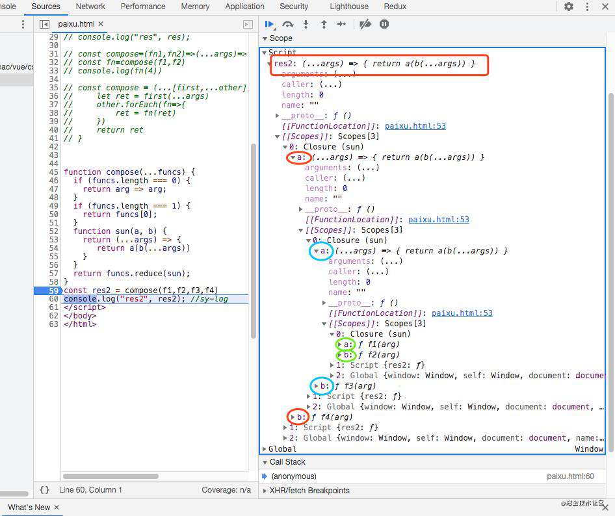Image resolution: width=615 pixels, height=516 pixels.
Task: Open the Redux tab
Action: tap(395, 6)
